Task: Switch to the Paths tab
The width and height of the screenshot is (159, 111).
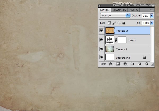Action: coord(134,10)
